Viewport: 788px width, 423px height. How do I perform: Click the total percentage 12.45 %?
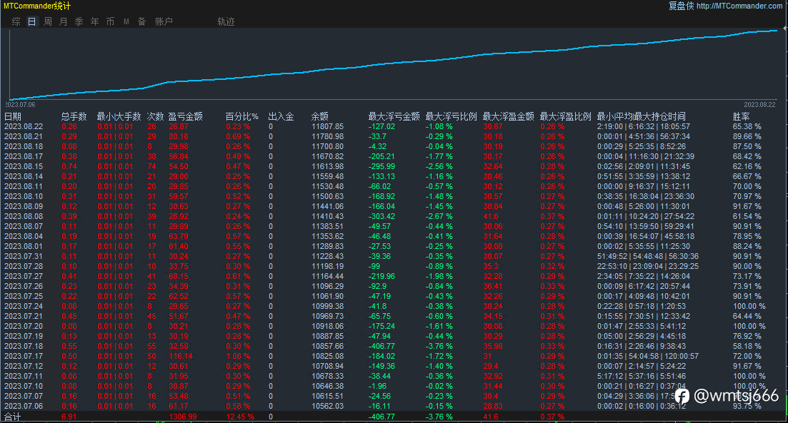(240, 417)
